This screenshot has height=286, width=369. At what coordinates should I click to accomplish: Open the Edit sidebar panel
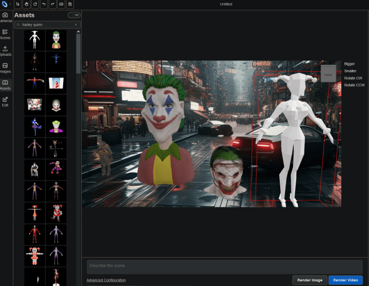(x=5, y=102)
